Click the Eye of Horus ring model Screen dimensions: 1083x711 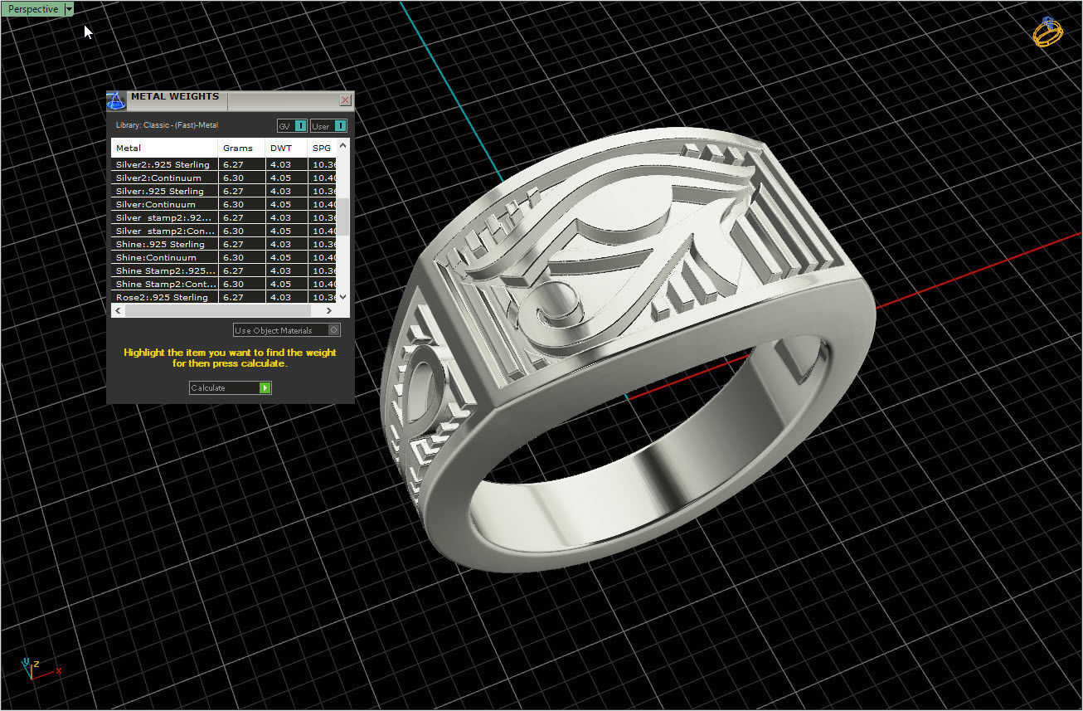(627, 348)
